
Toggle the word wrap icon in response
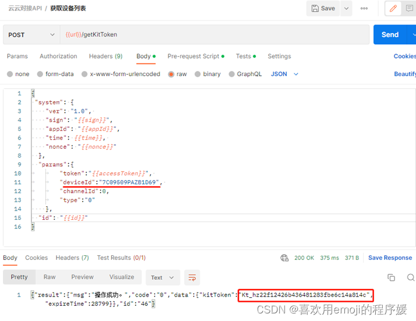(192, 277)
